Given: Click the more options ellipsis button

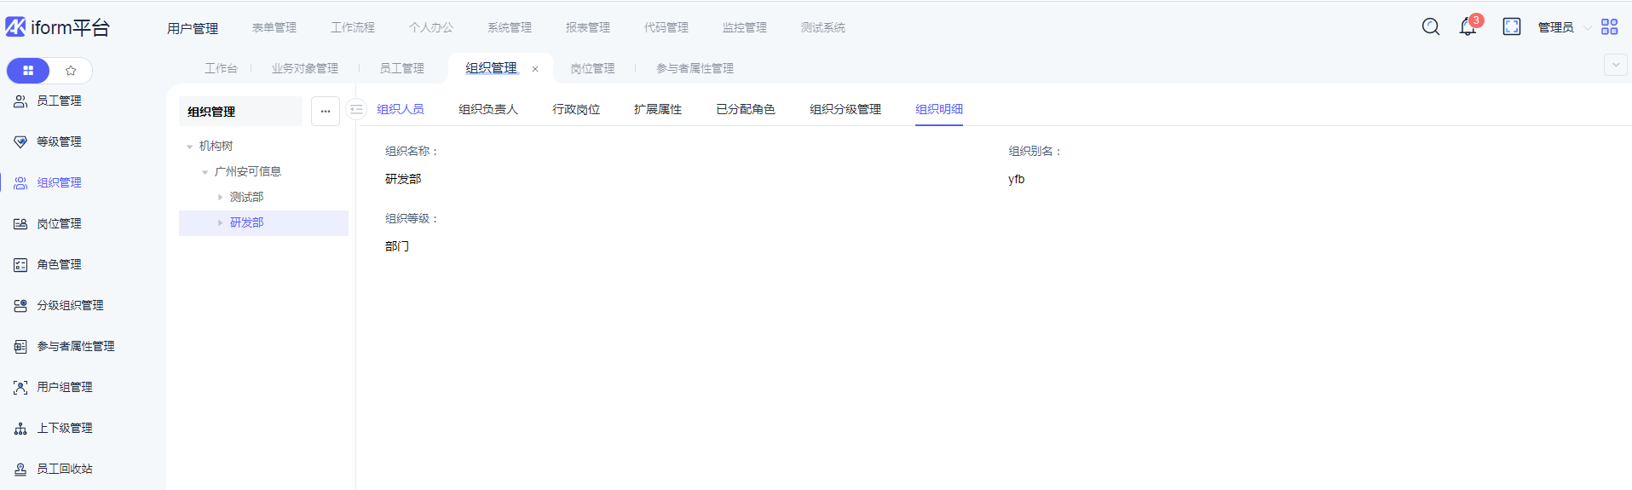Looking at the screenshot, I should point(326,111).
